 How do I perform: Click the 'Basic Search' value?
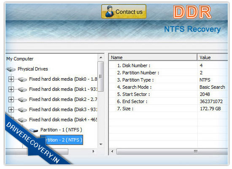212,87
